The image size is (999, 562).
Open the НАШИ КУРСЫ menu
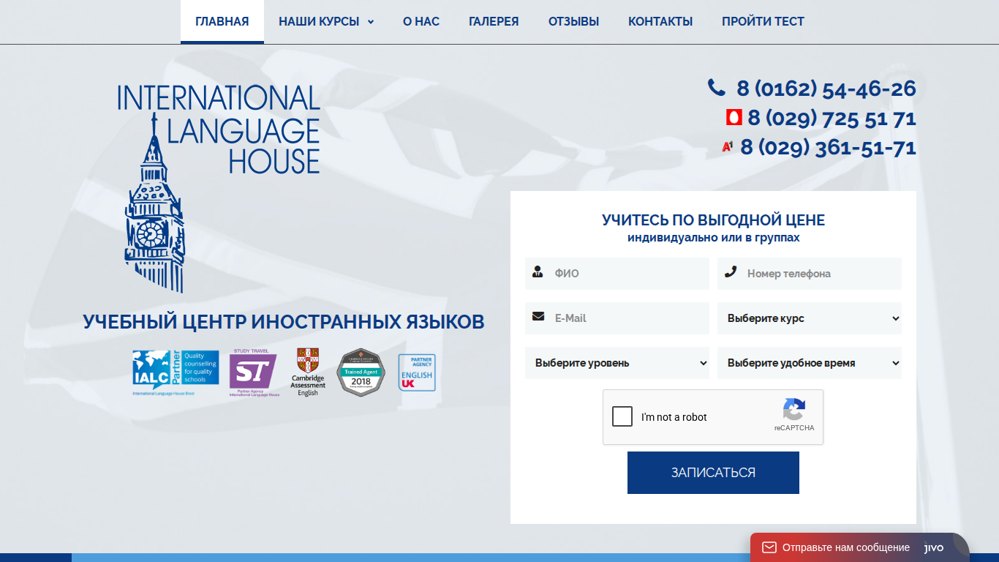point(326,22)
